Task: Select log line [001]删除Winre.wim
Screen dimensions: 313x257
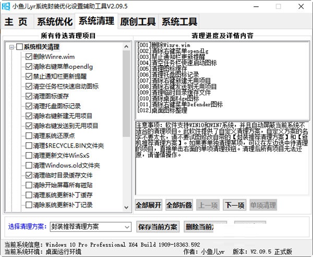Action: (164, 45)
